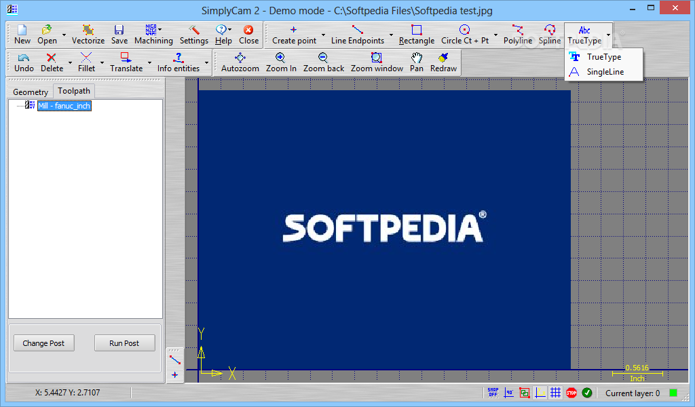Expand the Delete dropdown arrow
The height and width of the screenshot is (407, 695).
[x=70, y=63]
